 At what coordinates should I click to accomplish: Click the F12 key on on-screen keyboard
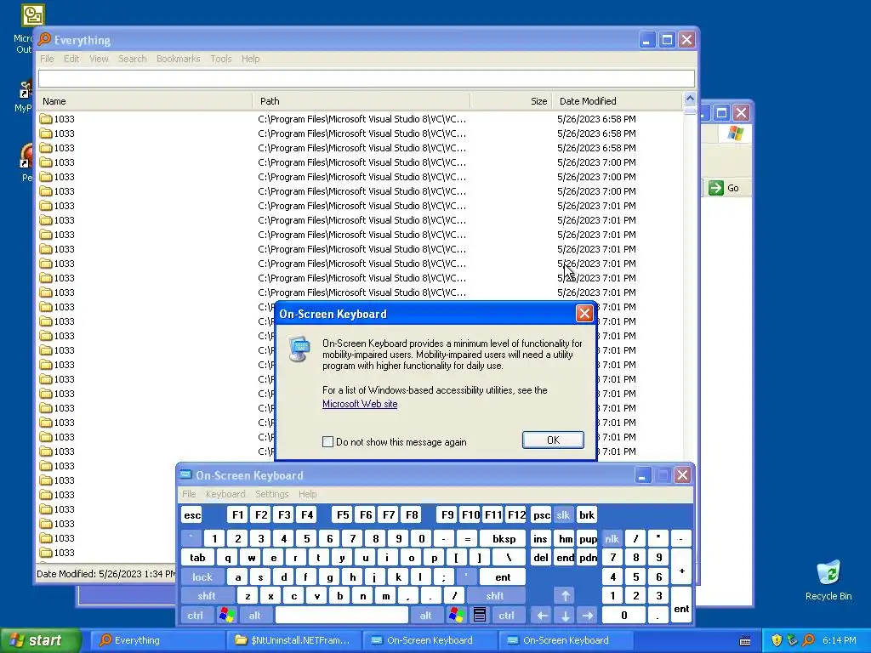[516, 515]
